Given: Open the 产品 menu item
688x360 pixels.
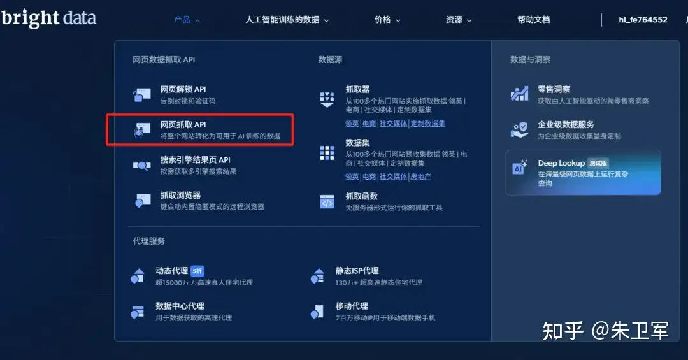Looking at the screenshot, I should [182, 20].
